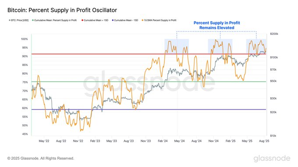Click the Glassnode logo at bottom right
Image resolution: width=298 pixels, height=167 pixels.
click(272, 158)
